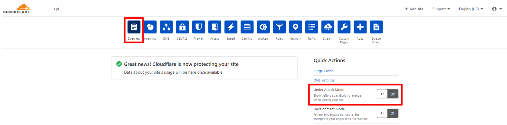Open the Traffic list icon

[312, 27]
